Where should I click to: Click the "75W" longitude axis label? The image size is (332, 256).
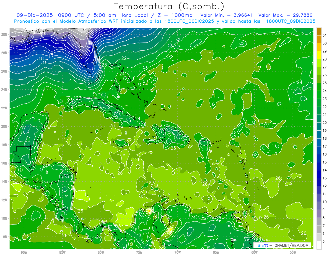tap(139, 252)
